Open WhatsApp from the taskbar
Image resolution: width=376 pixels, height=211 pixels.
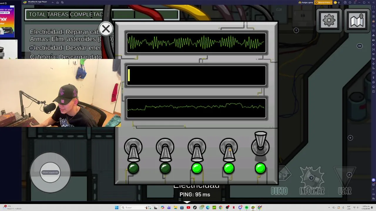[201, 207]
